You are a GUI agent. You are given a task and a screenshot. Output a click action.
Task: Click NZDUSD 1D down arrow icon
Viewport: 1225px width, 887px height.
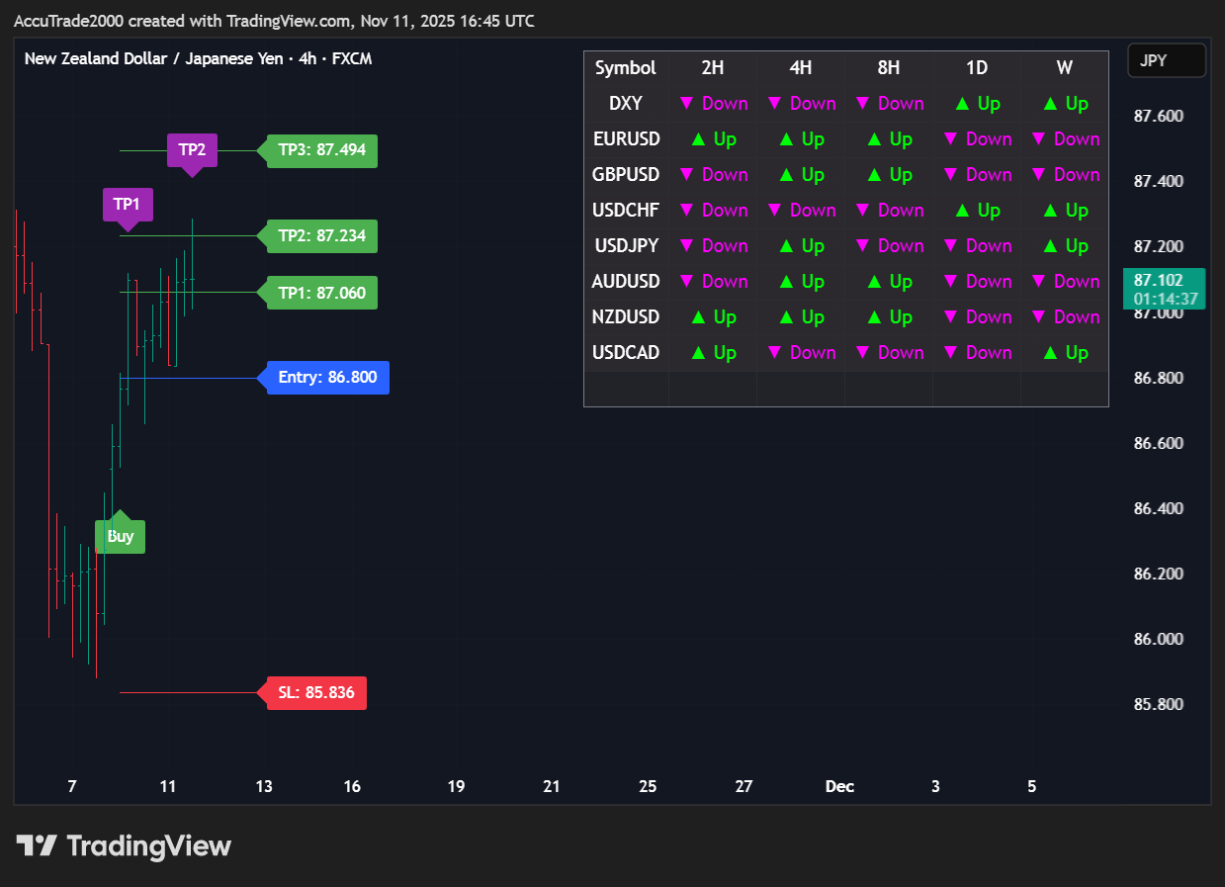click(x=950, y=317)
